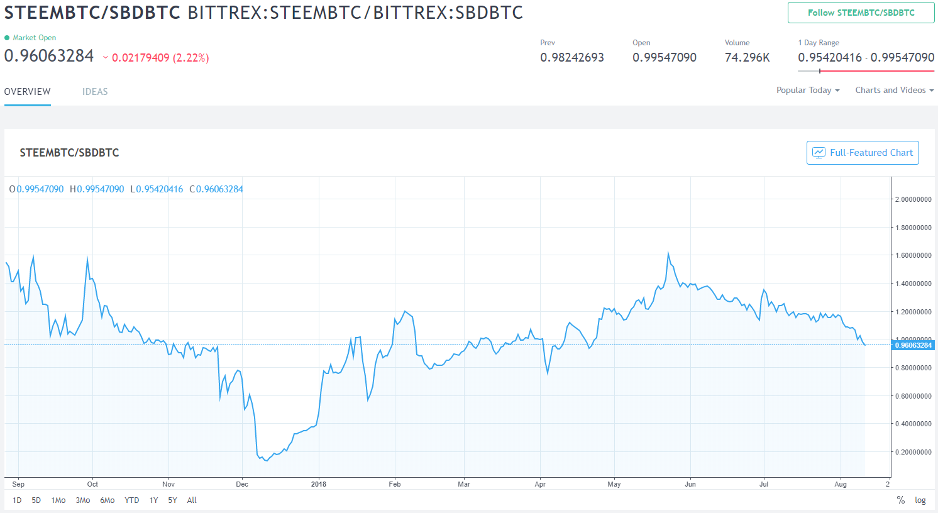Select the 5D time range

[x=36, y=500]
